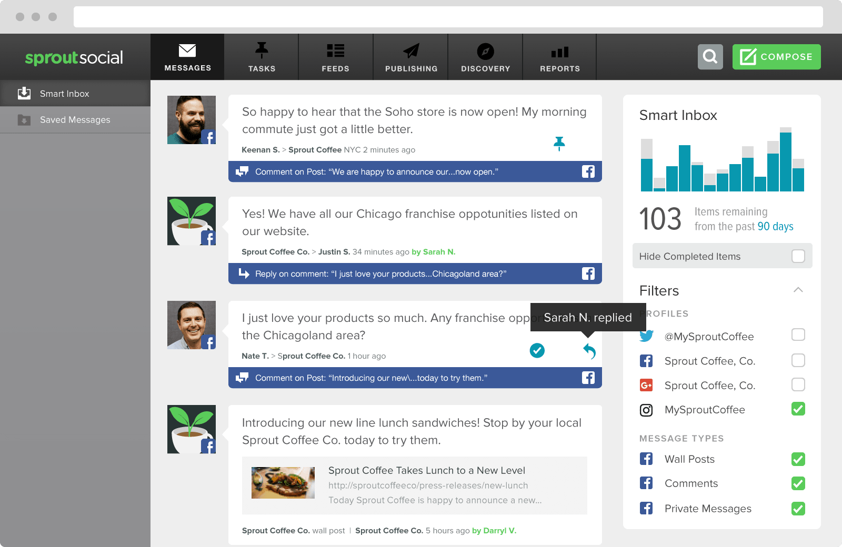This screenshot has width=842, height=547.
Task: Click Sprout Coffee avatar beside Chicago franchise message
Action: 192,221
